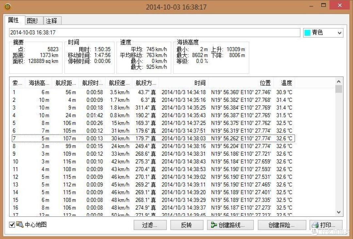Click the 1373 km distance value
This screenshot has width=353, height=239.
(49, 55)
